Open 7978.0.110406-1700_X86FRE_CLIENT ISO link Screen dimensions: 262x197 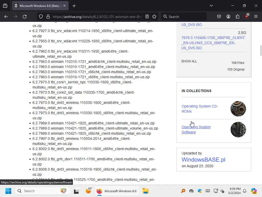213,43
